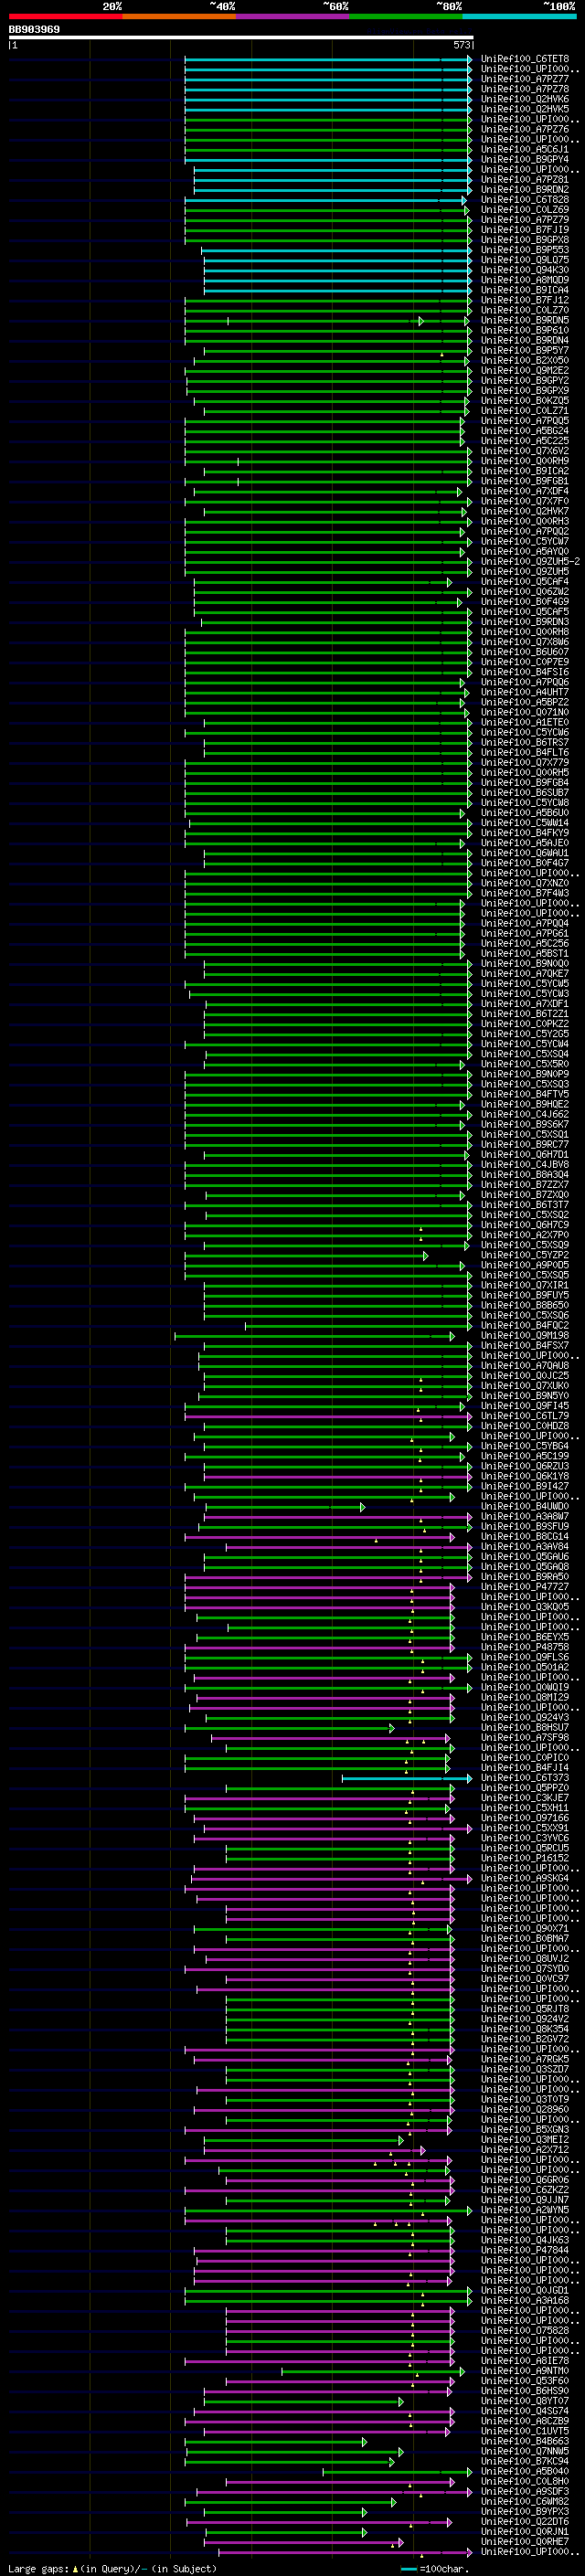Select the UniRef100_C6TL79 label

tap(525, 1416)
